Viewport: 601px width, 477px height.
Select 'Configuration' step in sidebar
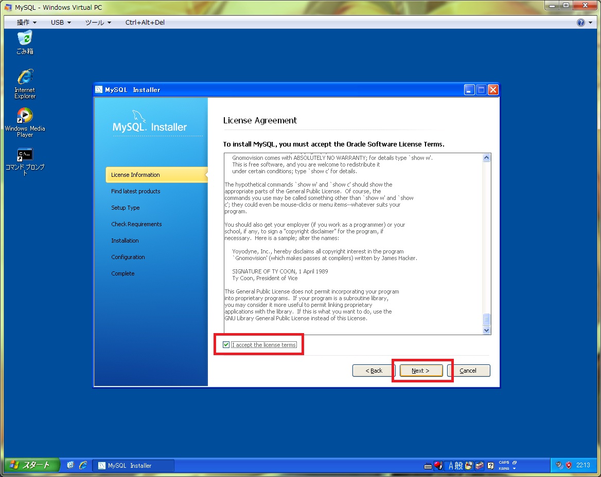[x=128, y=257]
